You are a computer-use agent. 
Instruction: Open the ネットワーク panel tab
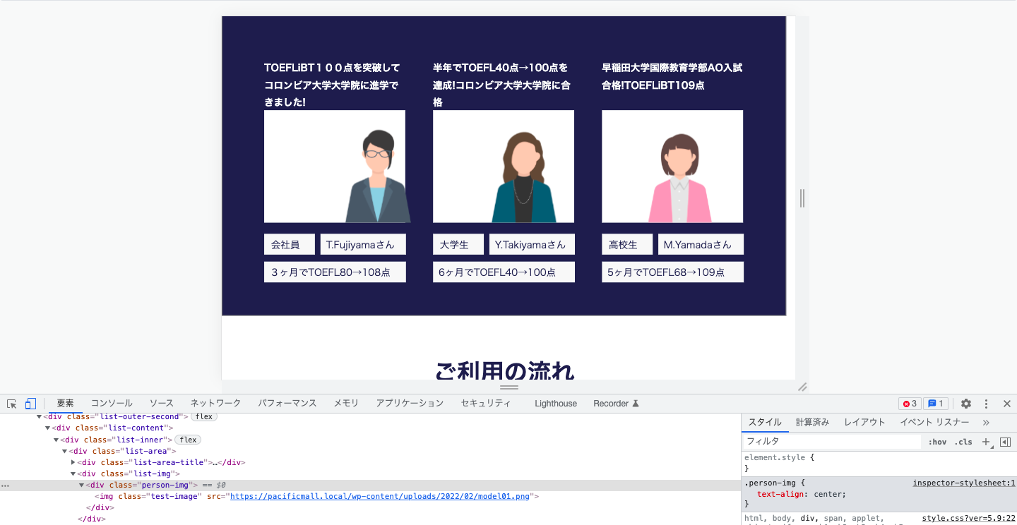coord(215,403)
